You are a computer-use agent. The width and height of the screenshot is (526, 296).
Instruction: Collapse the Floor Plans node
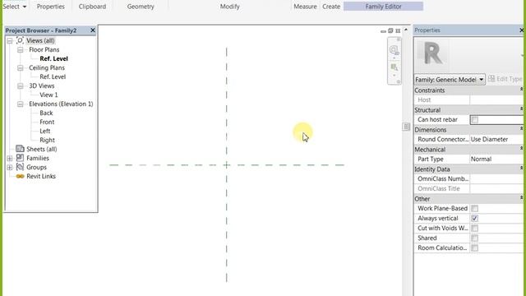pos(21,50)
